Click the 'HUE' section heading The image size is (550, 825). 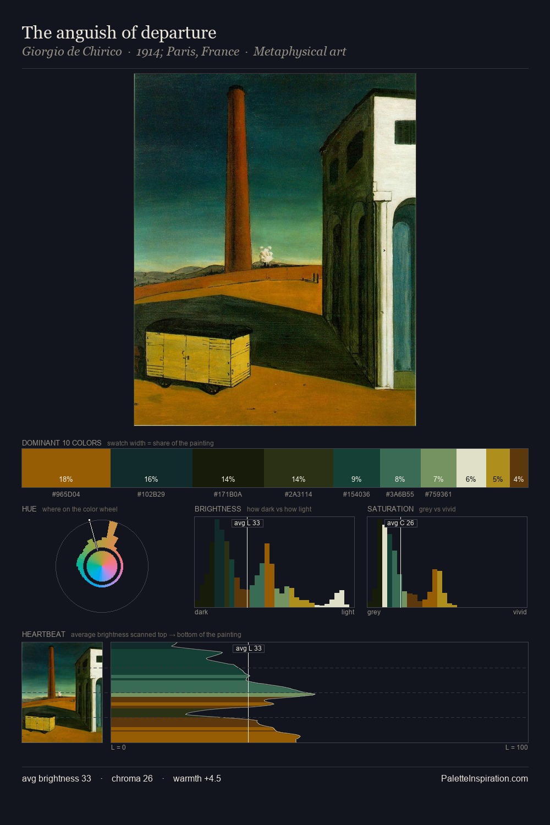(x=29, y=509)
